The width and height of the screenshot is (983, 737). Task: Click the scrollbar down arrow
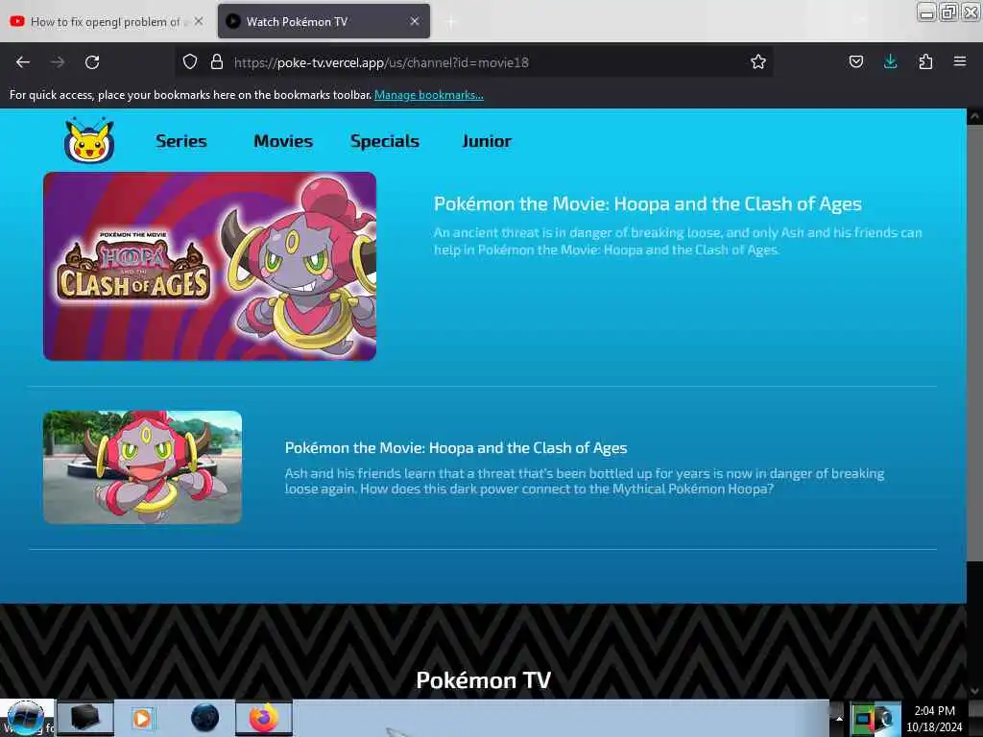click(x=974, y=691)
